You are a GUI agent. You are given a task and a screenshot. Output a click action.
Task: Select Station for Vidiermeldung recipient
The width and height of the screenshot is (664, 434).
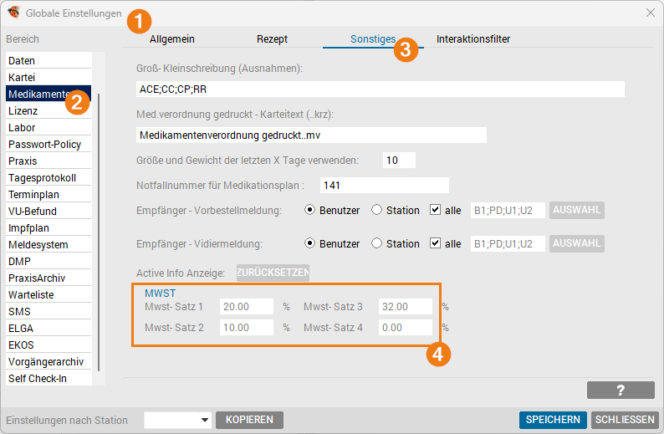click(x=376, y=243)
